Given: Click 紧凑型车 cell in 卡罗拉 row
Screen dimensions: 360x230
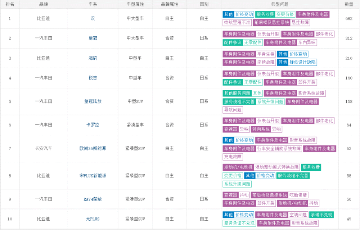Looking at the screenshot, I should 135,125.
